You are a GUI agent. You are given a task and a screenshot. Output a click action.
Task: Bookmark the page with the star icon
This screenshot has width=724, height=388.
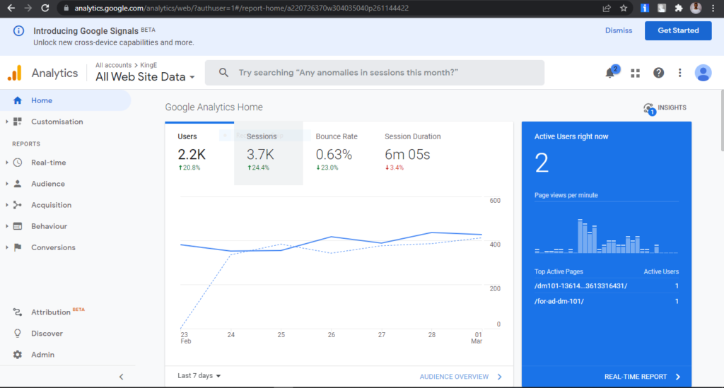click(624, 8)
